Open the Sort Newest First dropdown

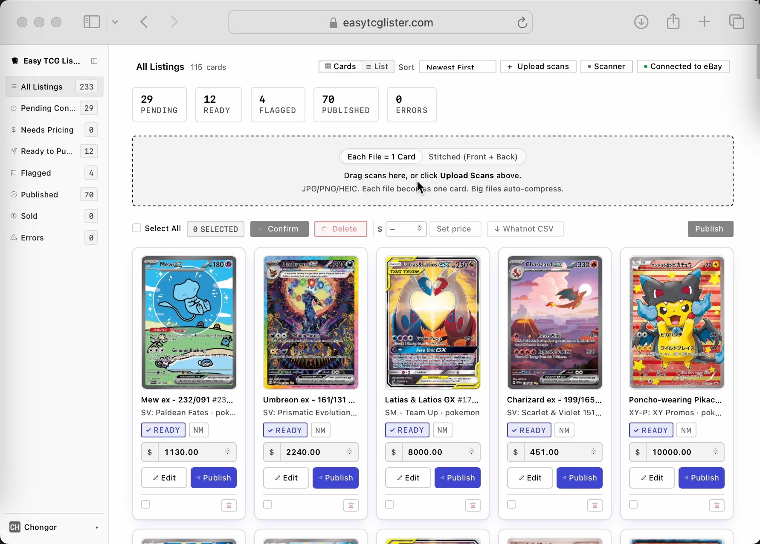[458, 67]
